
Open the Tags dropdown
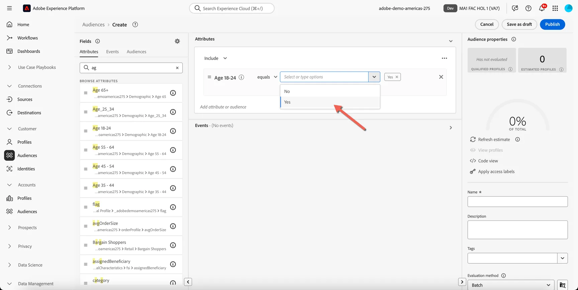[562, 258]
